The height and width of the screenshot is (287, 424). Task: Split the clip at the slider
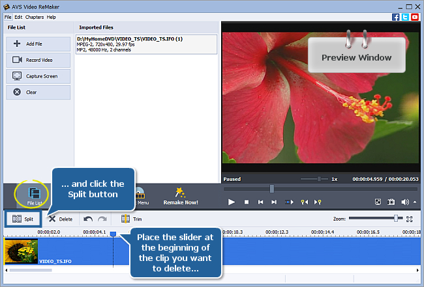point(23,219)
